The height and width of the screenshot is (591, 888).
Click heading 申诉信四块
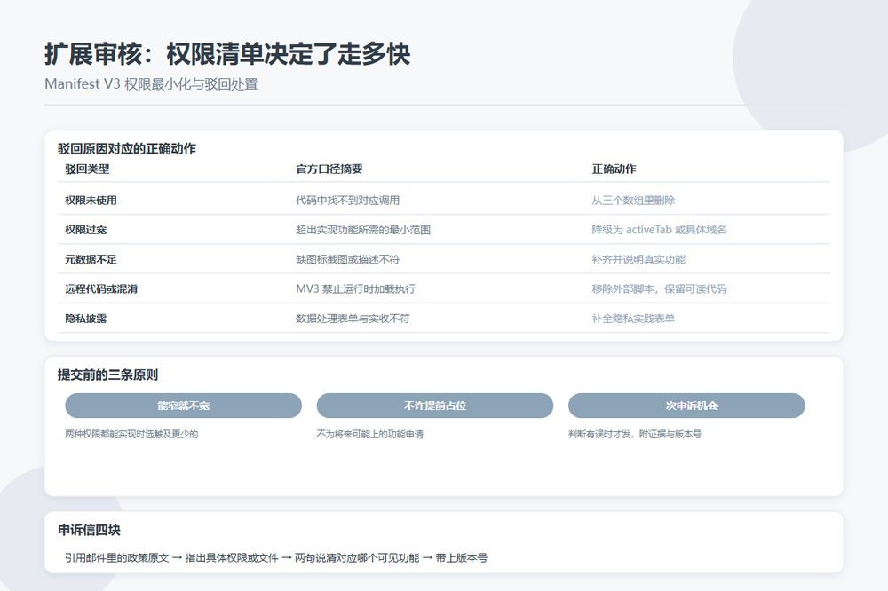coord(89,530)
